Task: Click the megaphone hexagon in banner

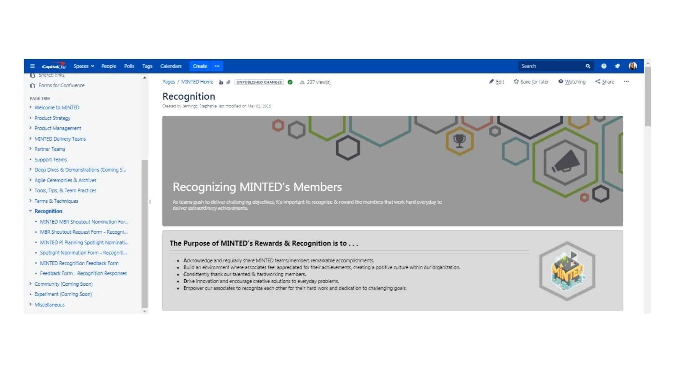Action: click(x=565, y=162)
